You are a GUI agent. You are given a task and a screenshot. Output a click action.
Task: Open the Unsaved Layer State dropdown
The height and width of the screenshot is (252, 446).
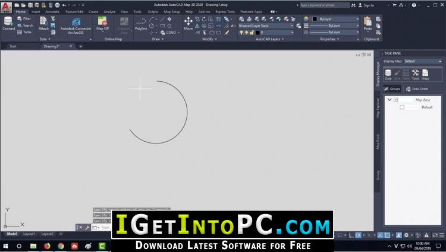(x=266, y=26)
